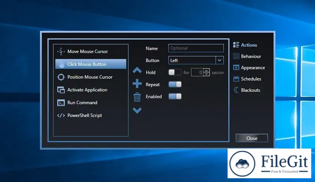Toggle the Hold switch on
315x182 pixels.
pyautogui.click(x=175, y=72)
